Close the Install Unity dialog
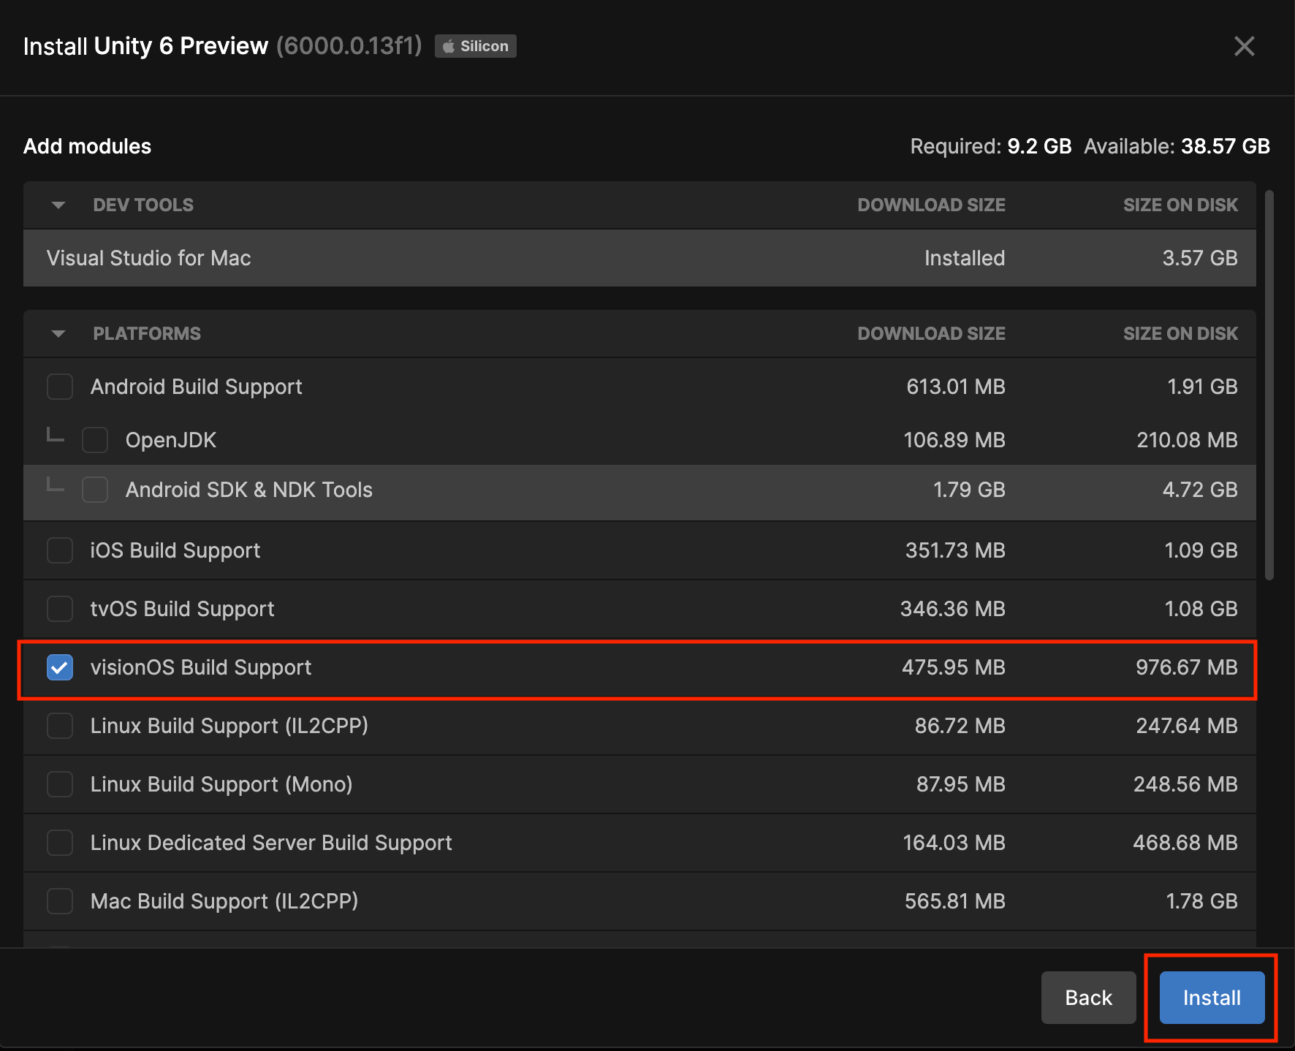The width and height of the screenshot is (1295, 1051). [1244, 46]
